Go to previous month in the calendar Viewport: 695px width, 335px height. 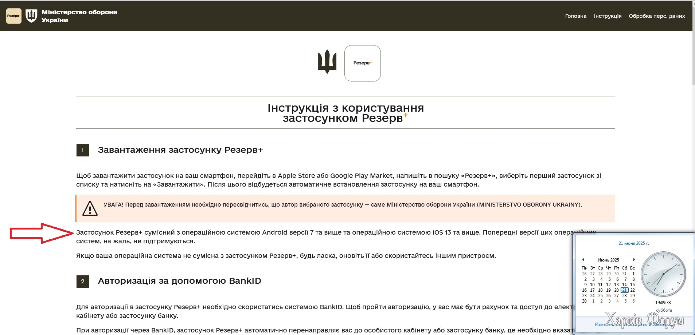pos(583,260)
